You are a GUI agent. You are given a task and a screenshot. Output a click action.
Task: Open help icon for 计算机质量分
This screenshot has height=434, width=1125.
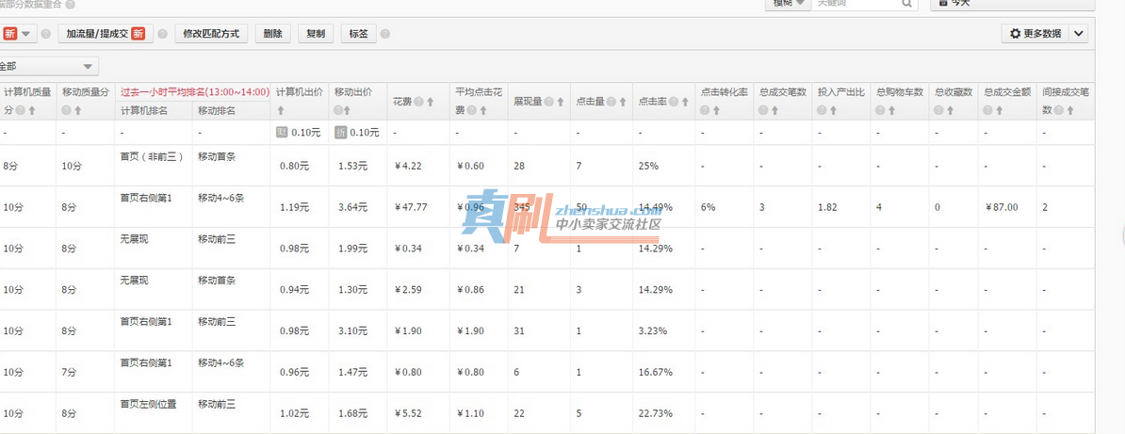[x=21, y=110]
